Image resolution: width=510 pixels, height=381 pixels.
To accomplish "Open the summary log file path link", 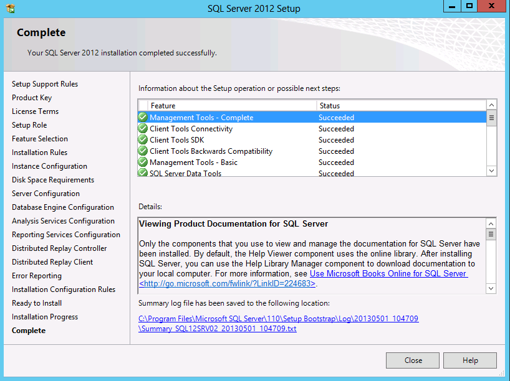I will 279,319.
